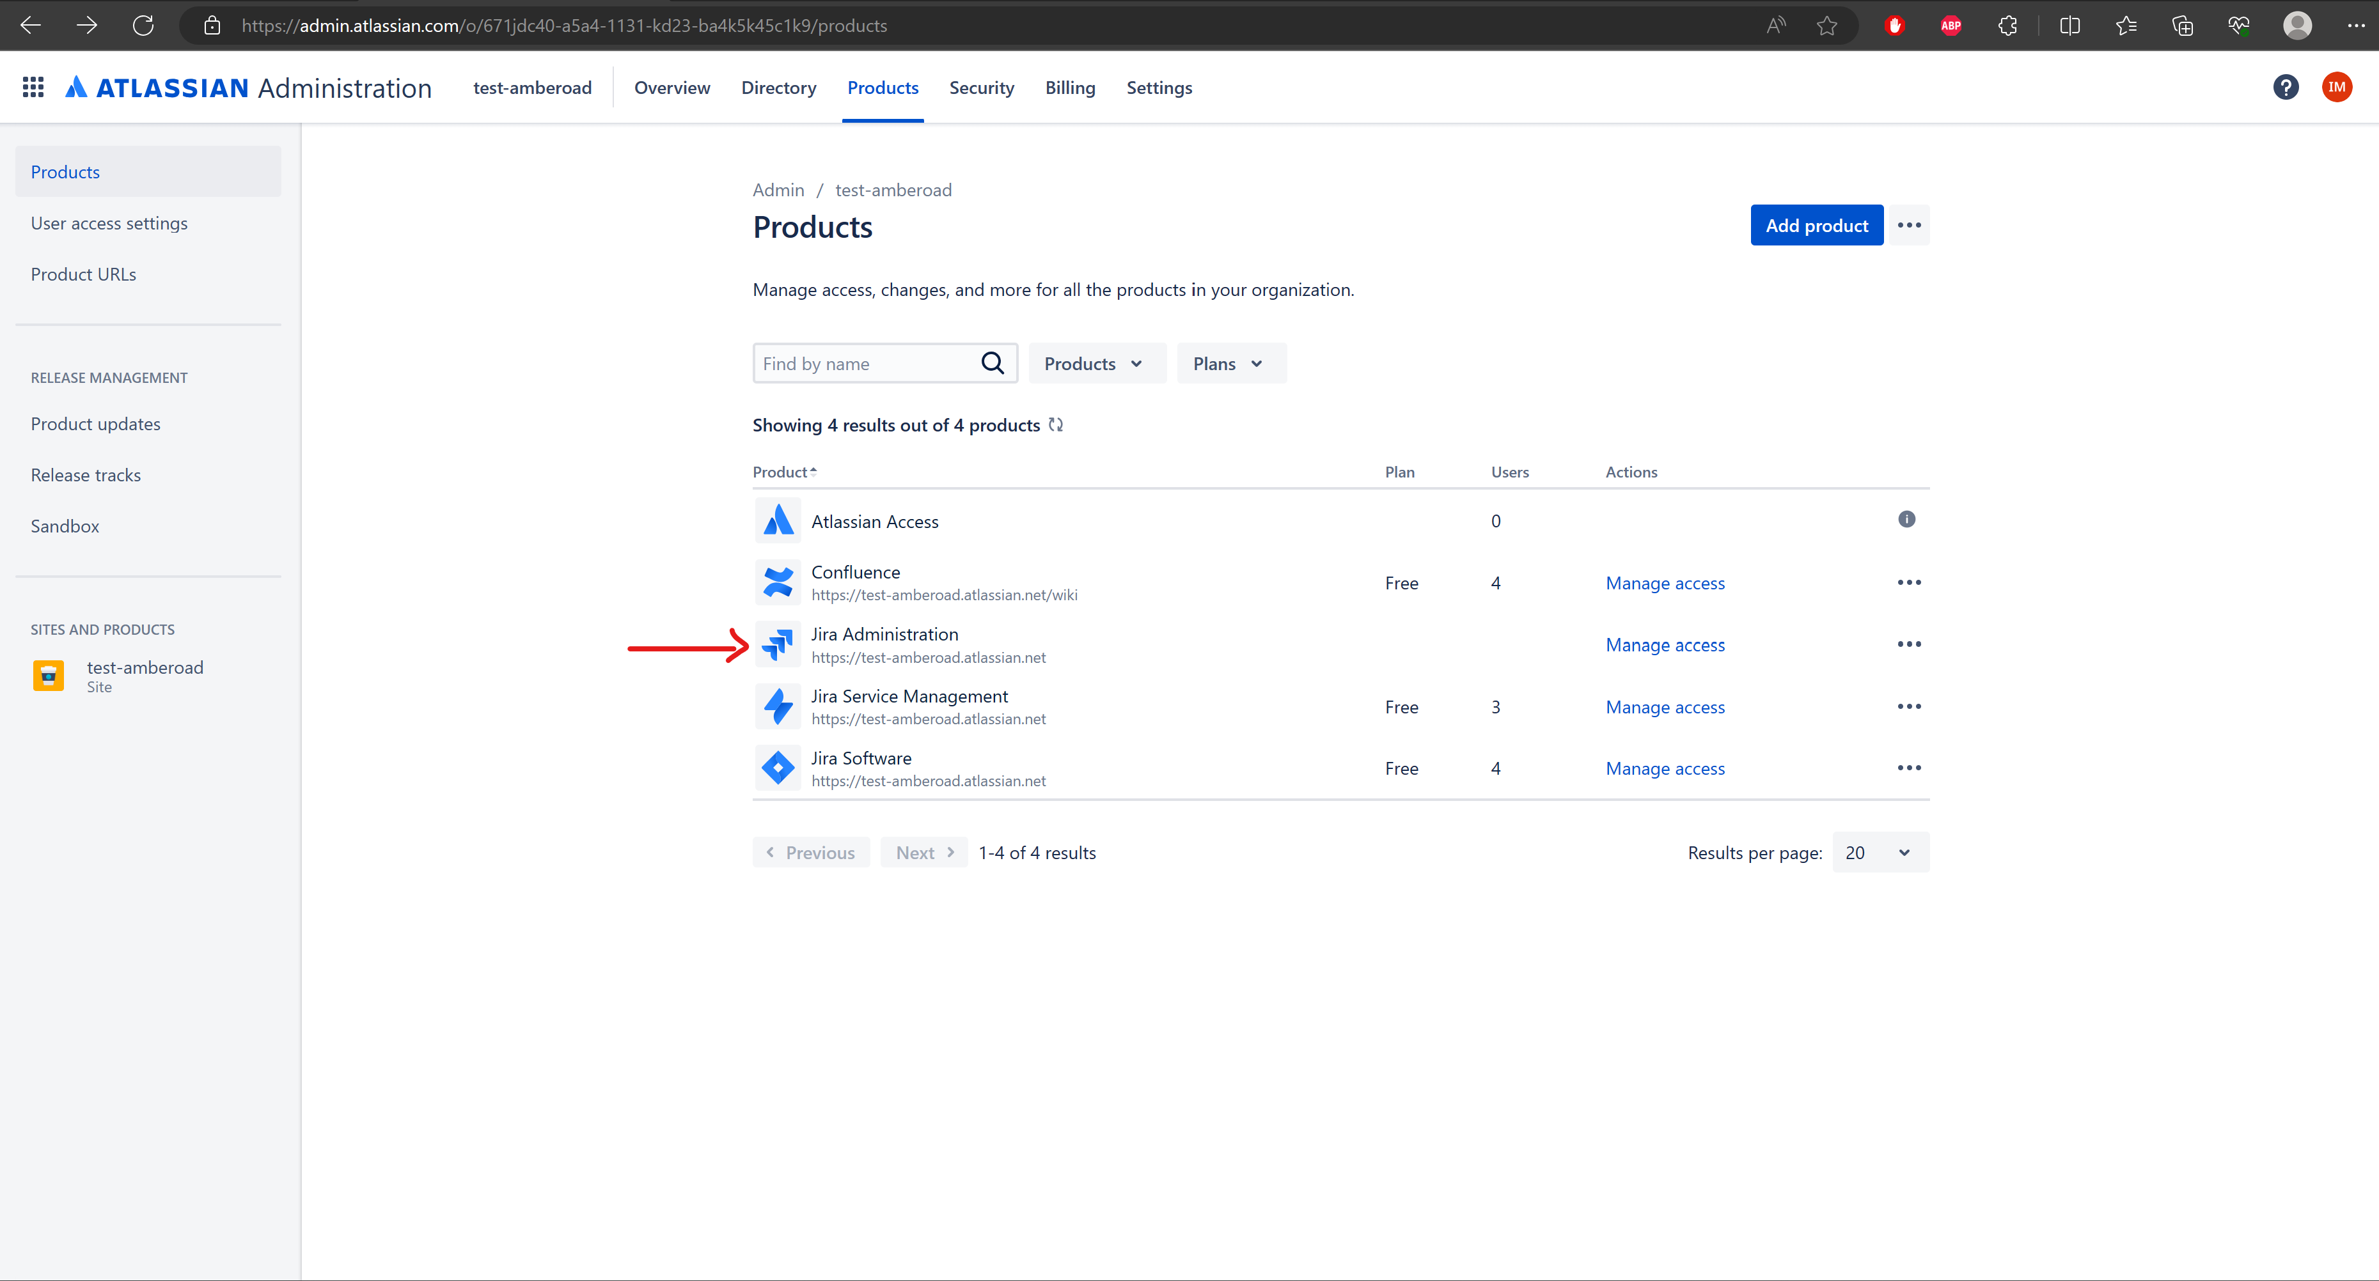This screenshot has height=1281, width=2379.
Task: Open more actions for Jira Service Management
Action: (1909, 706)
